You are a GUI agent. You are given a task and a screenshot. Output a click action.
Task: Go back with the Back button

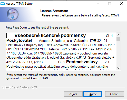(73, 94)
